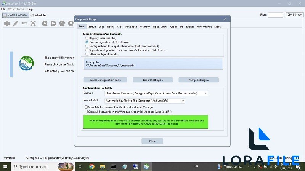Add a new profile with the plus icon
Screen dimensions: 305x171
tap(7, 23)
